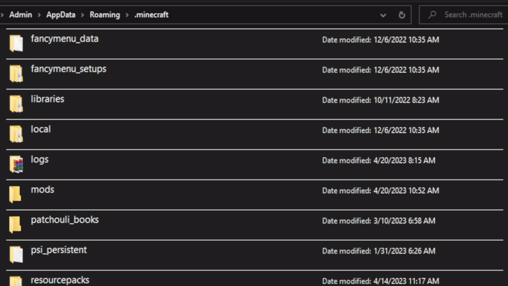Select the mods folder name
Image resolution: width=508 pixels, height=286 pixels.
tap(43, 189)
